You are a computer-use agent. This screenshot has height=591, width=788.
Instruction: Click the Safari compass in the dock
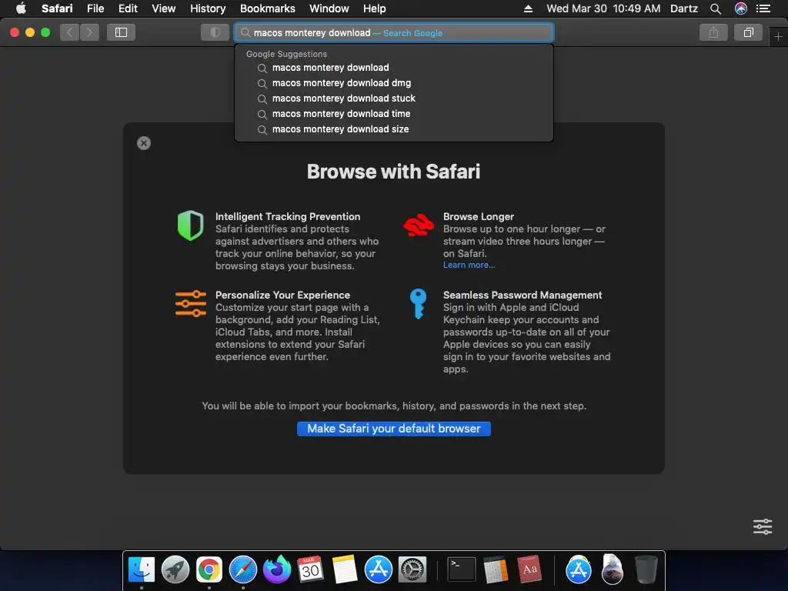(x=242, y=569)
